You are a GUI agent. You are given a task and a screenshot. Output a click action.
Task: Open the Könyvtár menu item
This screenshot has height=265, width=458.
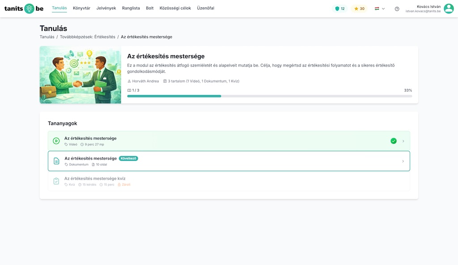click(x=81, y=8)
